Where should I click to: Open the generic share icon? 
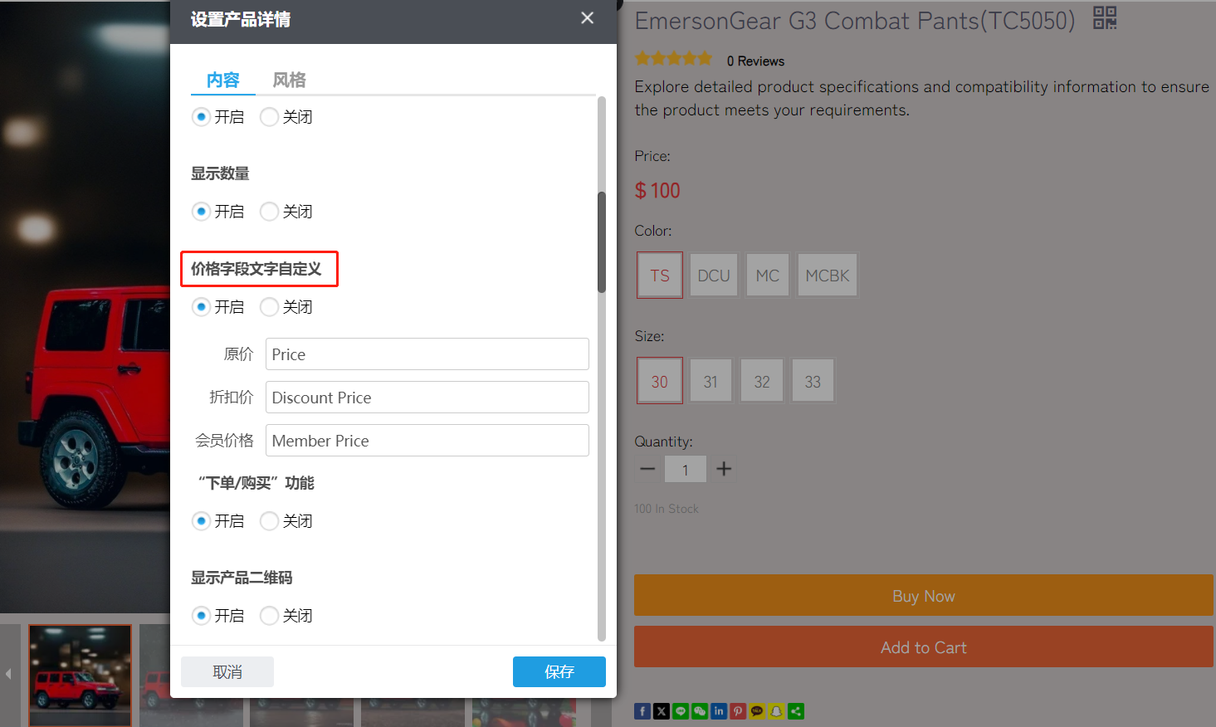click(795, 711)
